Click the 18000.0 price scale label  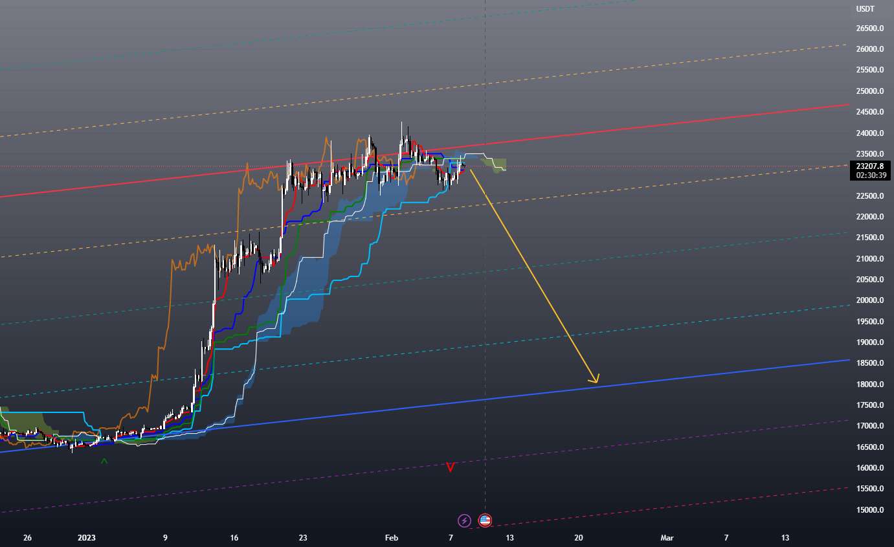point(869,385)
